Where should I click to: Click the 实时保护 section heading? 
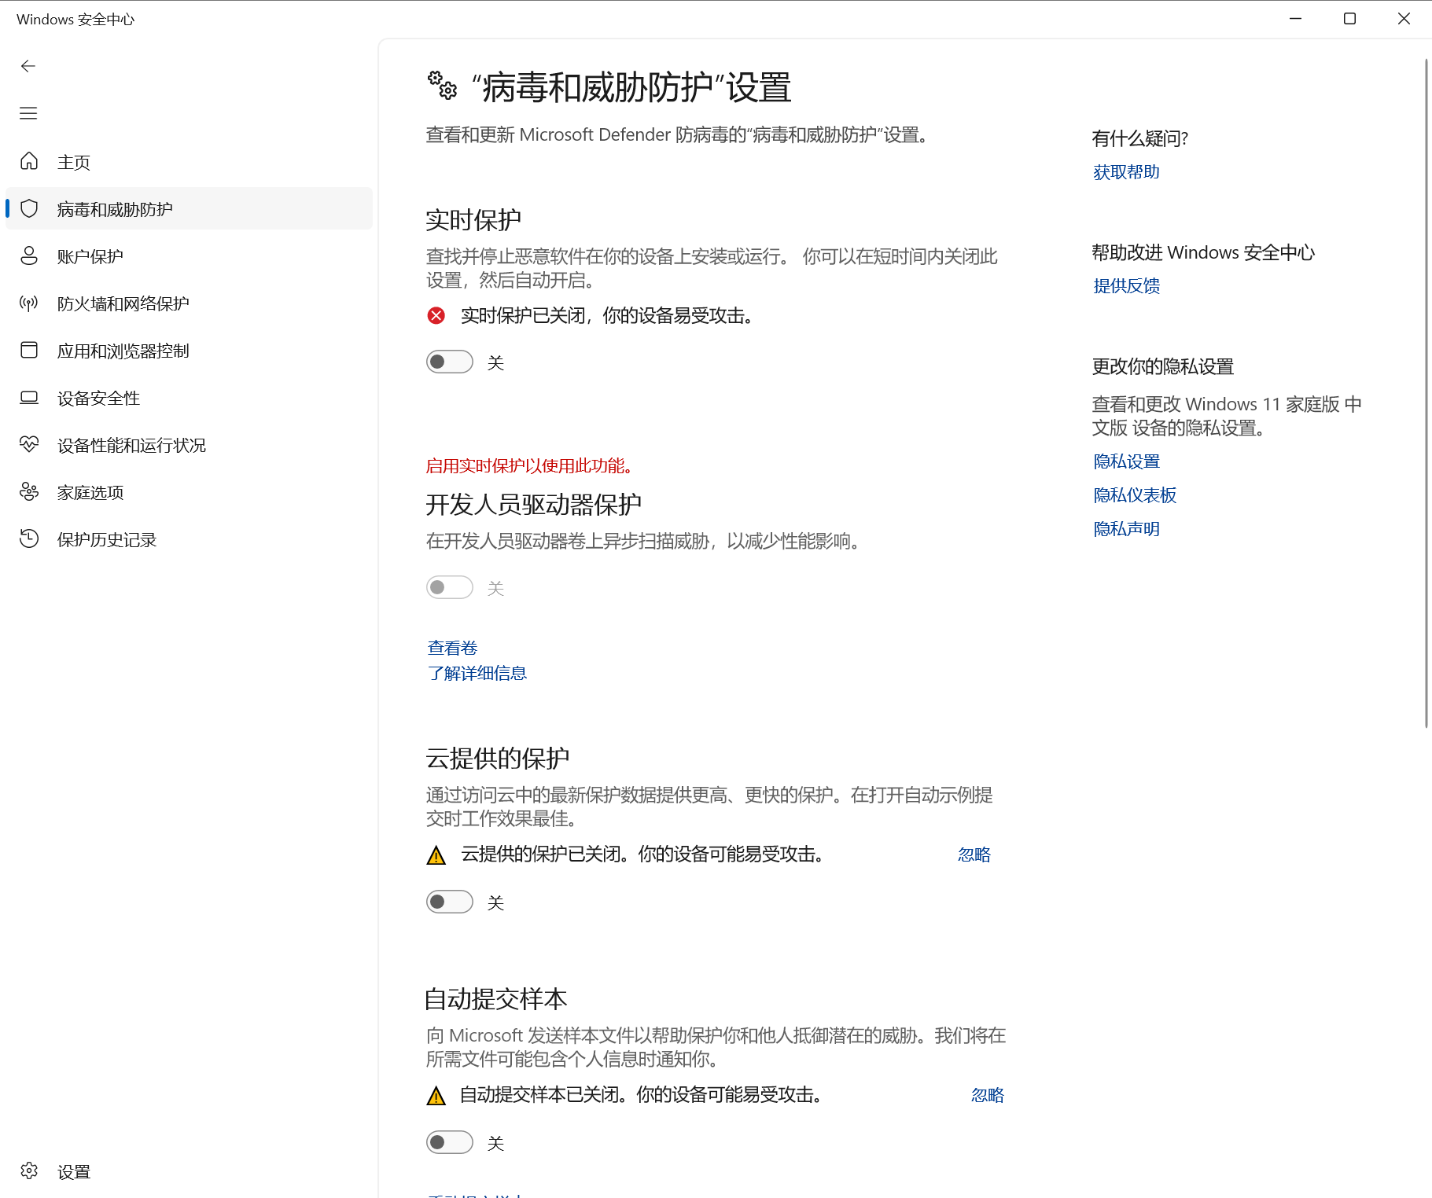point(473,220)
